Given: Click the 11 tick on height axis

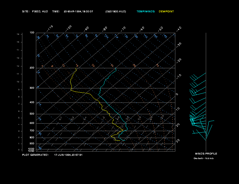Looking at the screenshot, I should [x=18, y=74].
